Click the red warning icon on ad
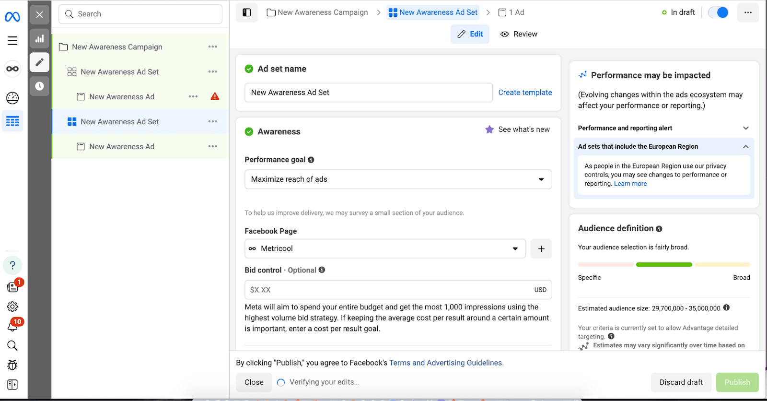Screen dimensions: 767x401 pos(215,96)
